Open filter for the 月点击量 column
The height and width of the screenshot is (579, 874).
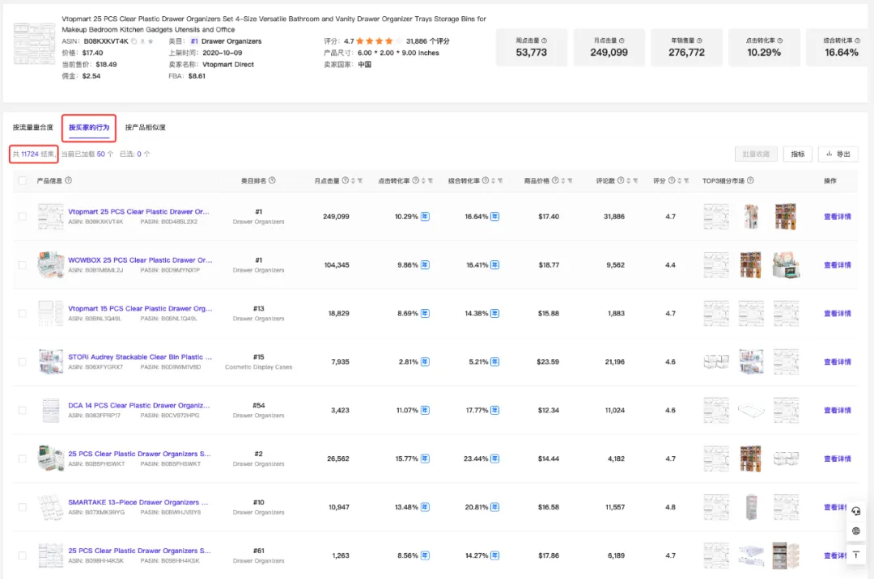(360, 180)
